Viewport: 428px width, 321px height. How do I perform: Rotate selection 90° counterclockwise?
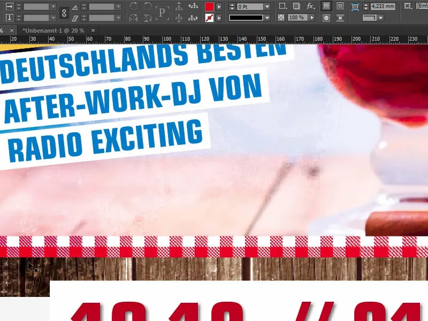tap(147, 6)
